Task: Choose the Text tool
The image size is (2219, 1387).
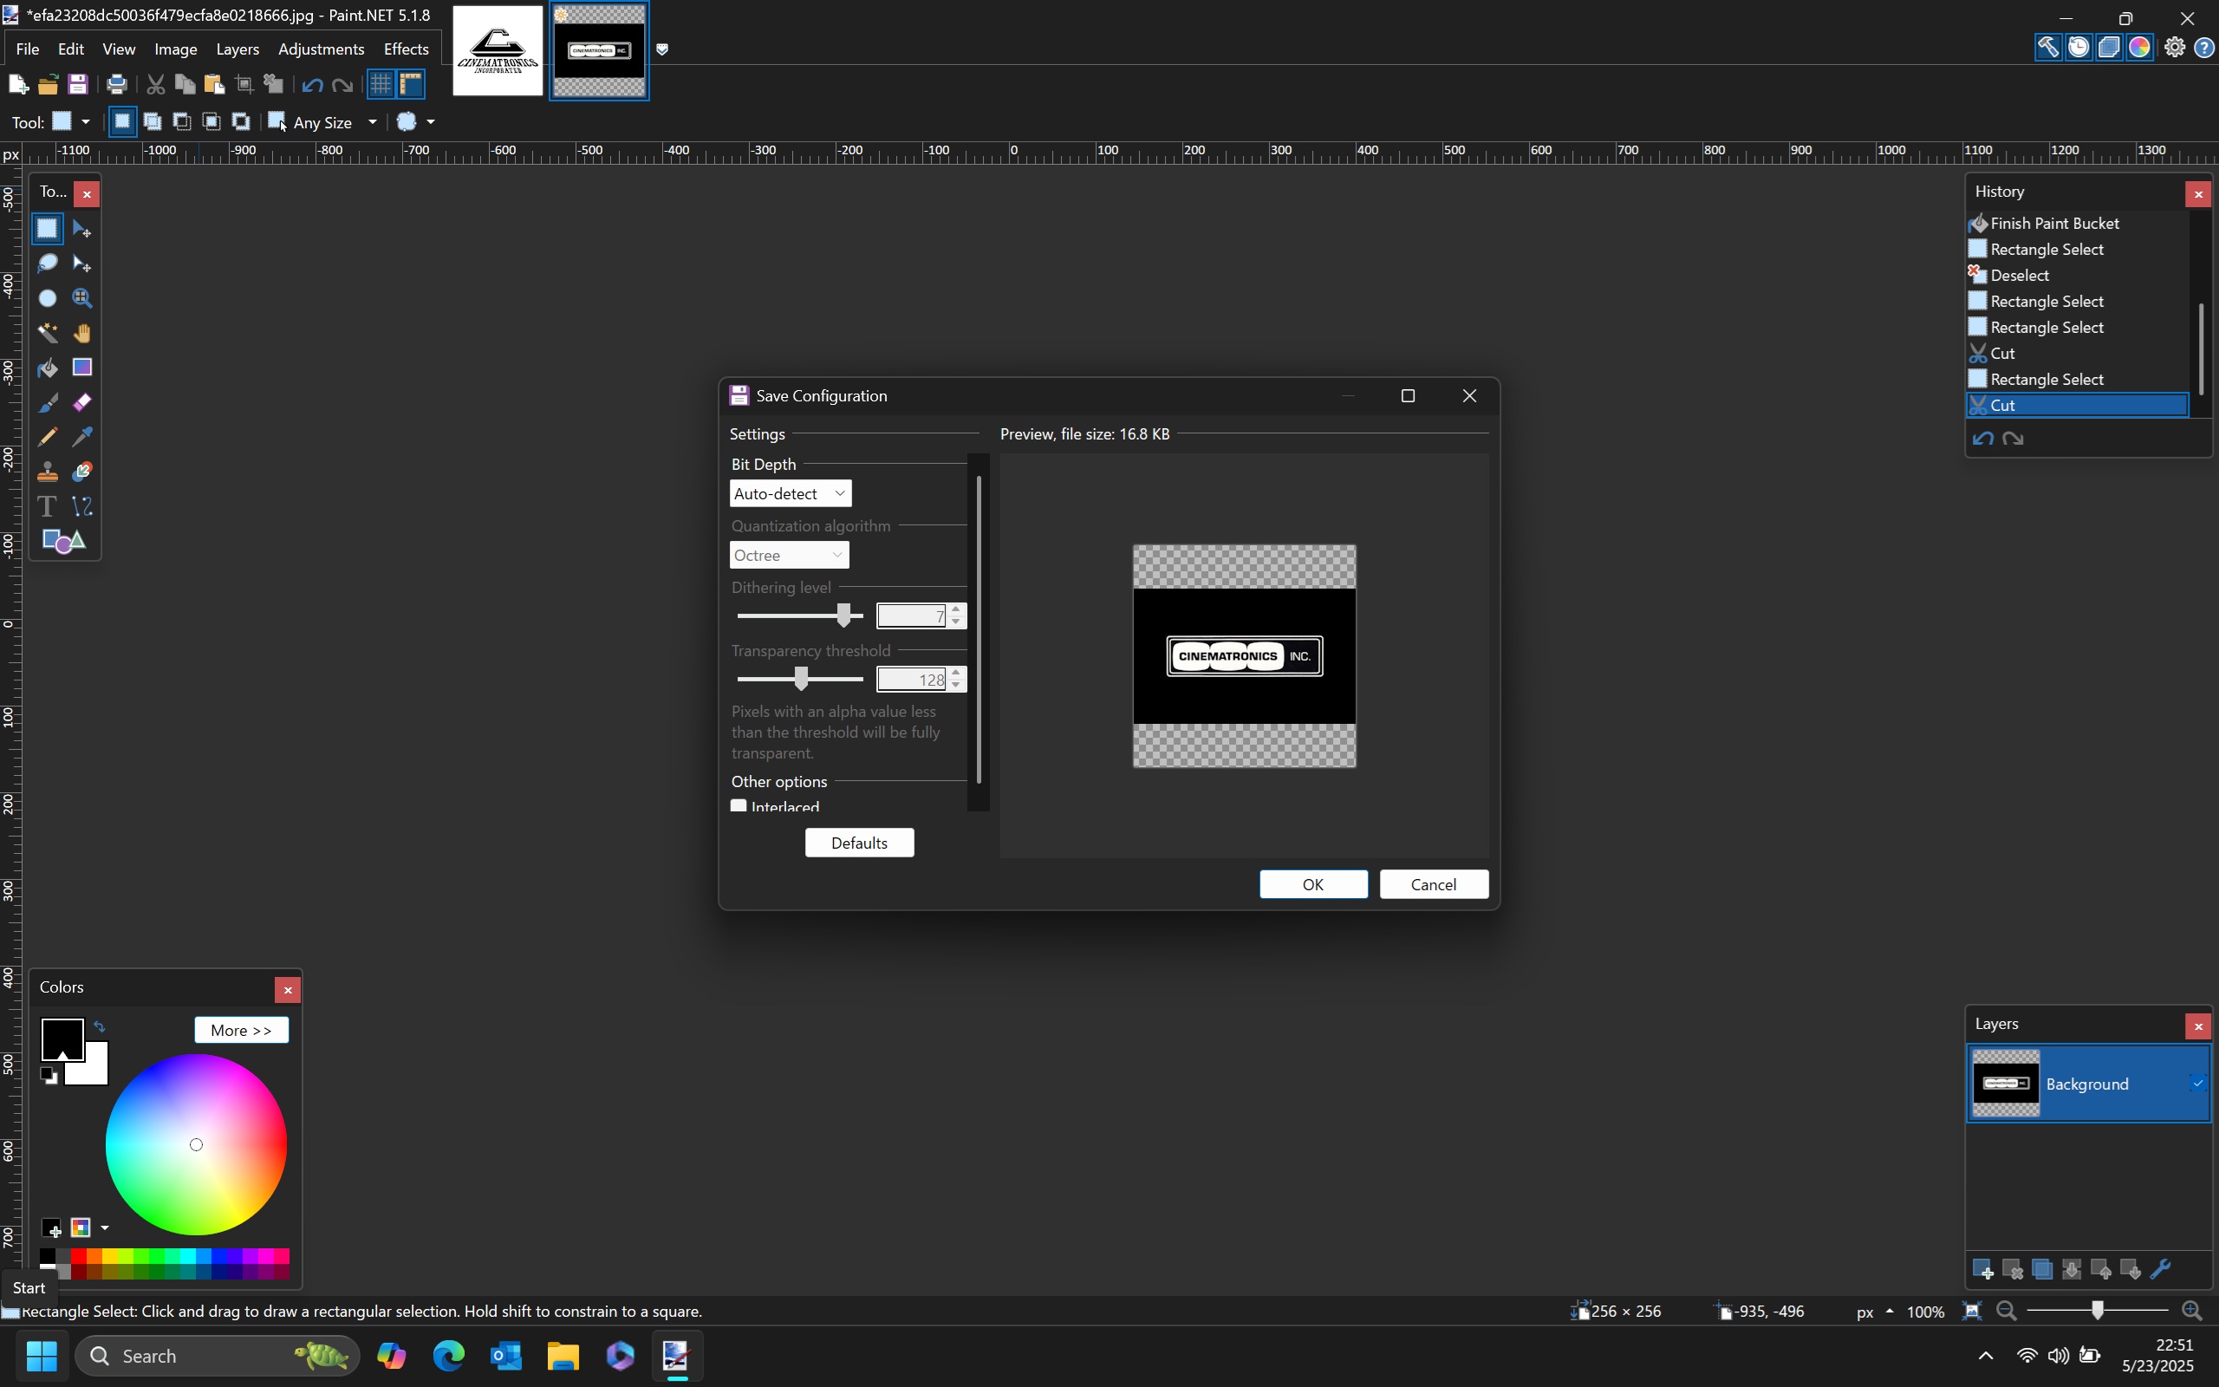Action: click(x=47, y=506)
